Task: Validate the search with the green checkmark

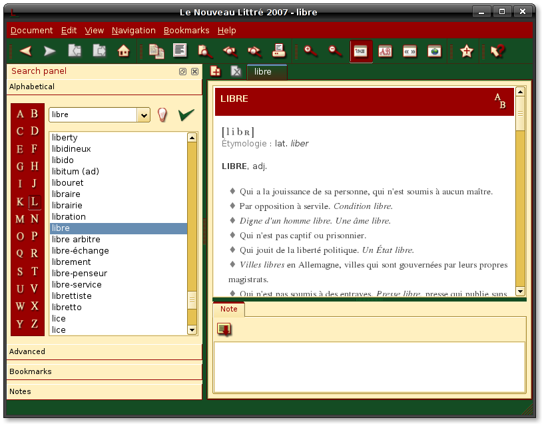Action: click(186, 114)
